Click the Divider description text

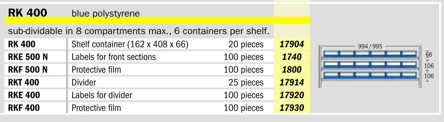click(x=84, y=83)
